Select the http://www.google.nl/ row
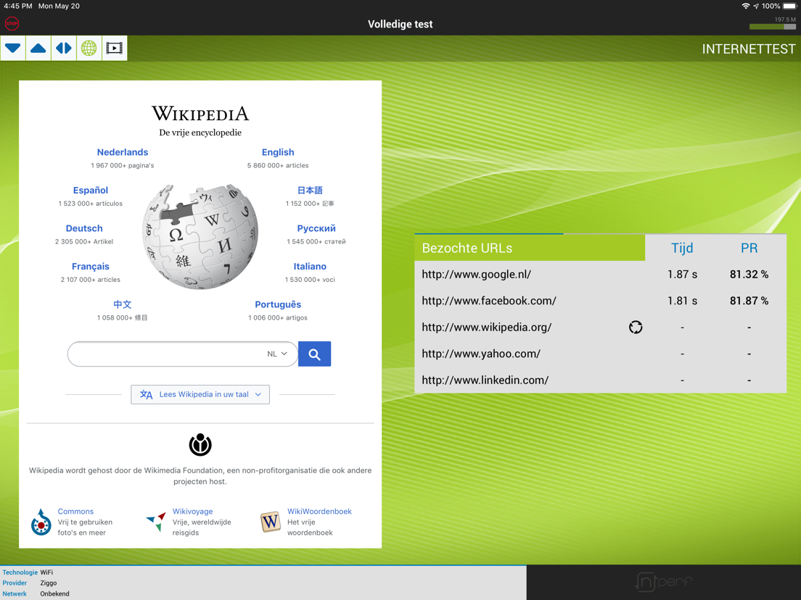The height and width of the screenshot is (600, 801). [x=600, y=275]
